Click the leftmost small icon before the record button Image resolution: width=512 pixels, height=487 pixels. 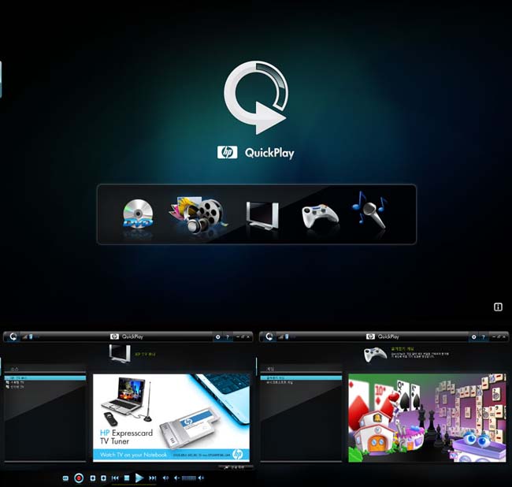click(x=65, y=478)
